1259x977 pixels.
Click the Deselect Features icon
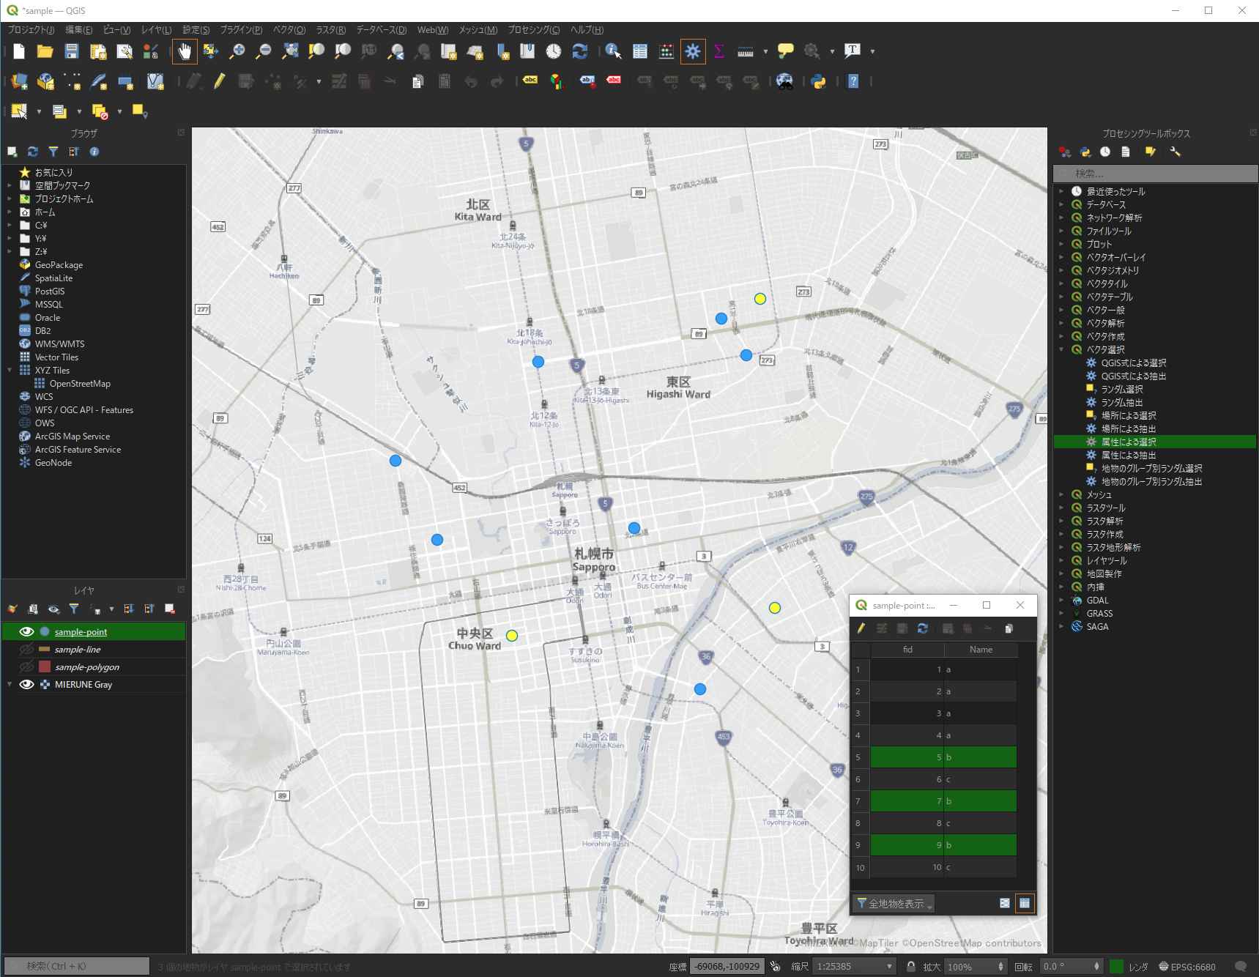(x=100, y=111)
